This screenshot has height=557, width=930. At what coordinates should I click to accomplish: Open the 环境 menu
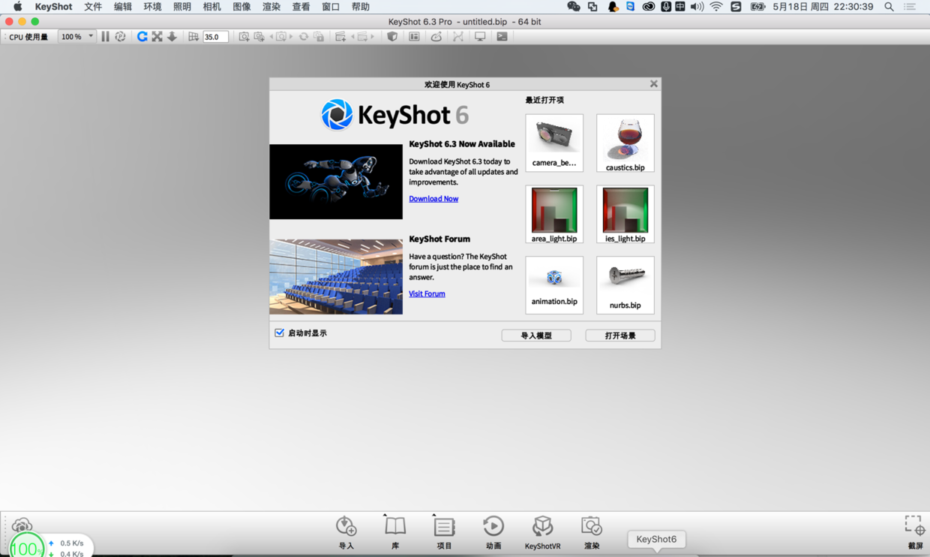(152, 7)
